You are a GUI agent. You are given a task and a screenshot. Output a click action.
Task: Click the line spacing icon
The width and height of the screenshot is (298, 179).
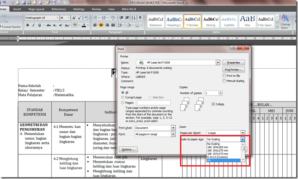click(x=119, y=25)
